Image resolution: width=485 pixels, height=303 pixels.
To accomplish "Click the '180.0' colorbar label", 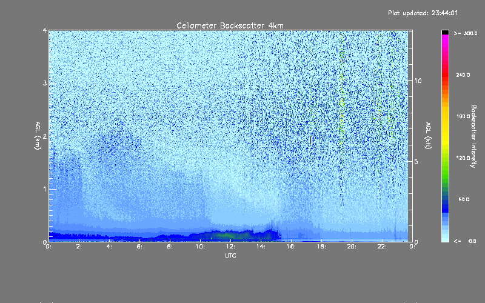I will (463, 116).
